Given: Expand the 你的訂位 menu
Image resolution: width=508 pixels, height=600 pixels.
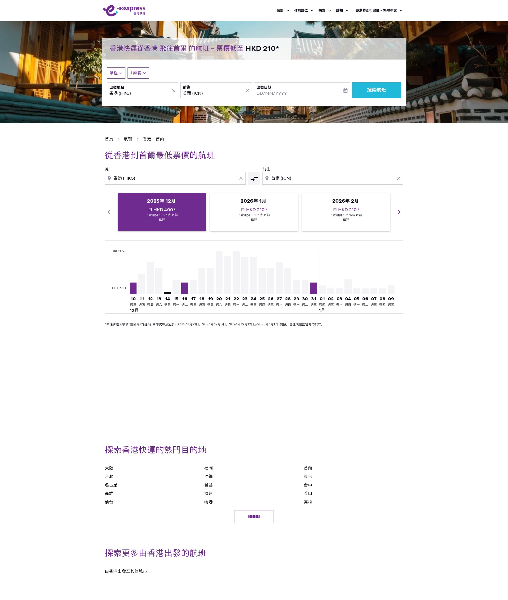Looking at the screenshot, I should coord(303,10).
